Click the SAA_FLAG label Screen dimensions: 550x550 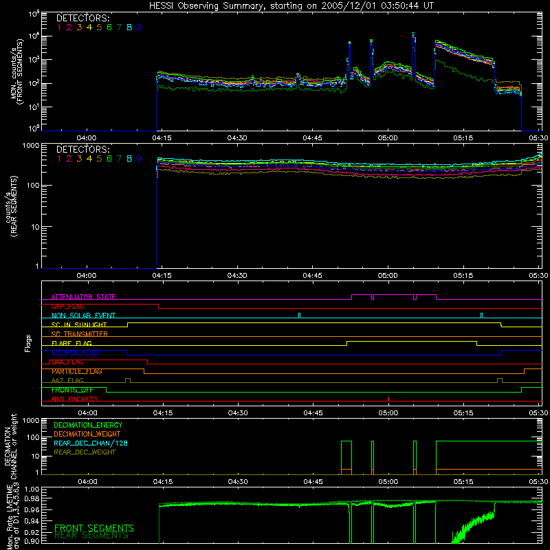pyautogui.click(x=67, y=362)
